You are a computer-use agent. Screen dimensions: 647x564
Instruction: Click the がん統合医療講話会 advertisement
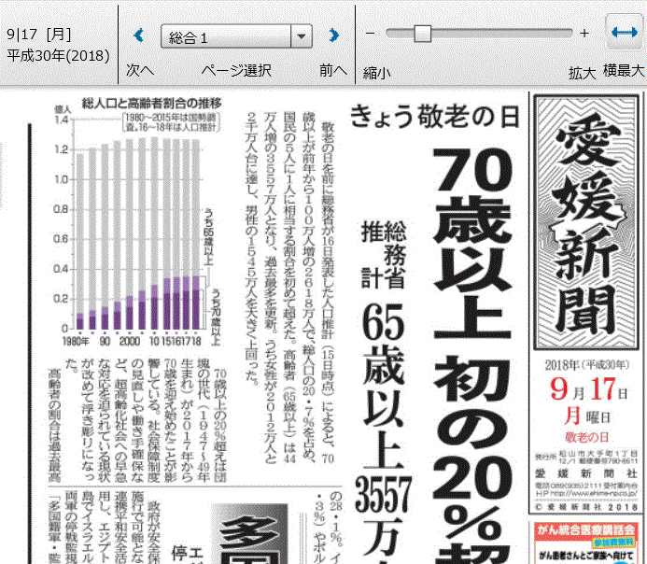pos(586,543)
